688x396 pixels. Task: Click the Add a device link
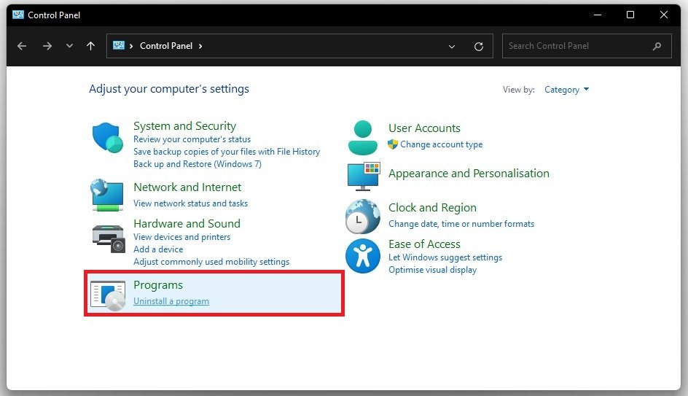coord(158,249)
